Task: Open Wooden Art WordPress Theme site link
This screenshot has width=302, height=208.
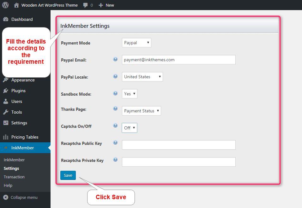Action: click(50, 5)
